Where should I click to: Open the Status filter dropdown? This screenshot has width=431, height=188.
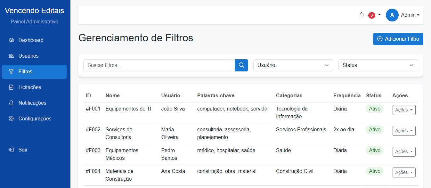[x=378, y=65]
